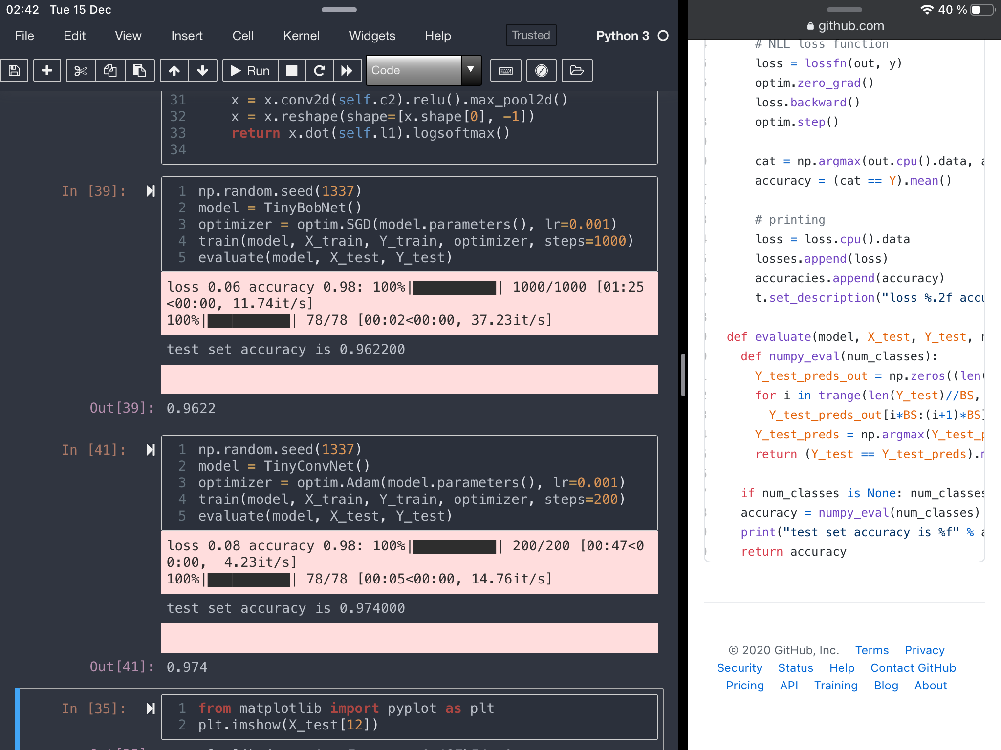Viewport: 1001px width, 750px height.
Task: Open the Kernel menu
Action: coord(301,36)
